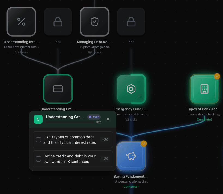Open the Emergency Fund hexagon node
Viewport: 223px width, 194px height.
point(131,89)
